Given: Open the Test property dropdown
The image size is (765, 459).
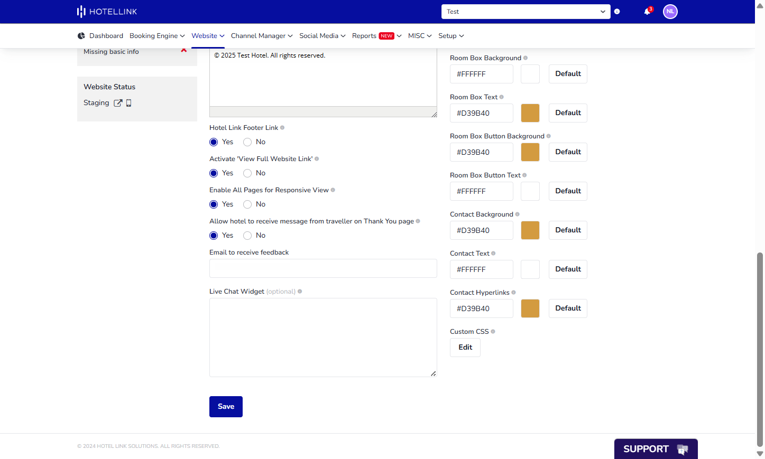Looking at the screenshot, I should 526,12.
